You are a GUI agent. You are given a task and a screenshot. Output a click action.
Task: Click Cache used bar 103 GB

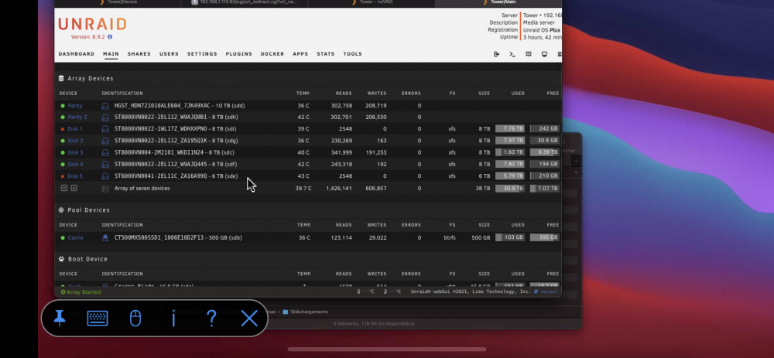pos(510,237)
